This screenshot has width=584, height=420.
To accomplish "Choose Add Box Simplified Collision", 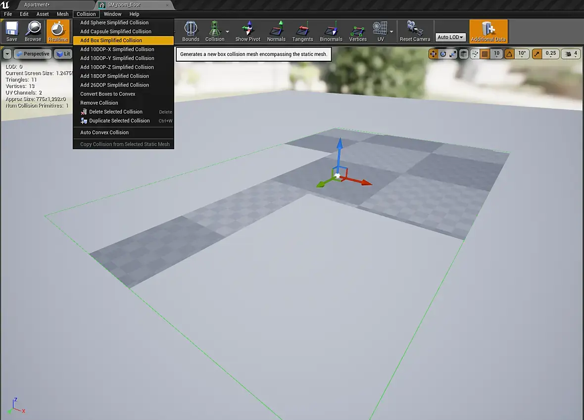I will [123, 41].
